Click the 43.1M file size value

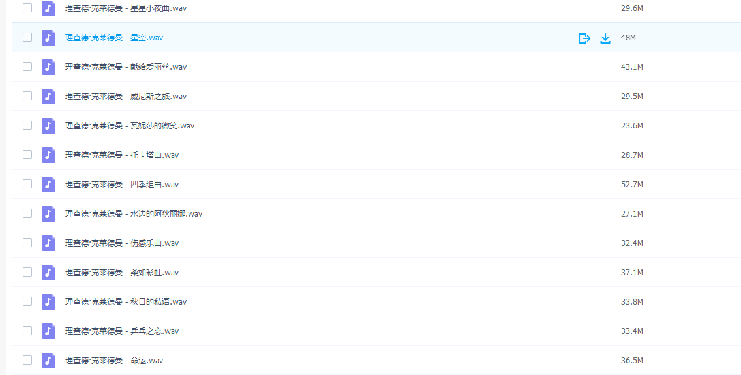point(632,67)
